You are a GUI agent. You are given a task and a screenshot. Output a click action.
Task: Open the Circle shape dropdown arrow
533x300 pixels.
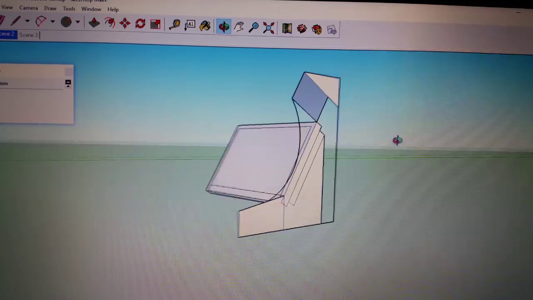[x=77, y=22]
